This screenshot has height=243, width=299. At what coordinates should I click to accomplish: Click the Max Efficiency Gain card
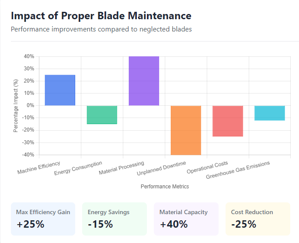(43, 219)
